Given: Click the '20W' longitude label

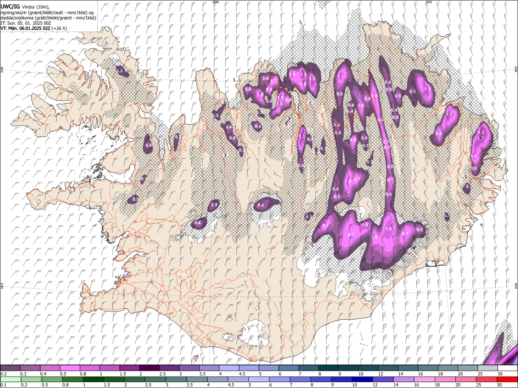Looking at the screenshot, I should pyautogui.click(x=215, y=2).
